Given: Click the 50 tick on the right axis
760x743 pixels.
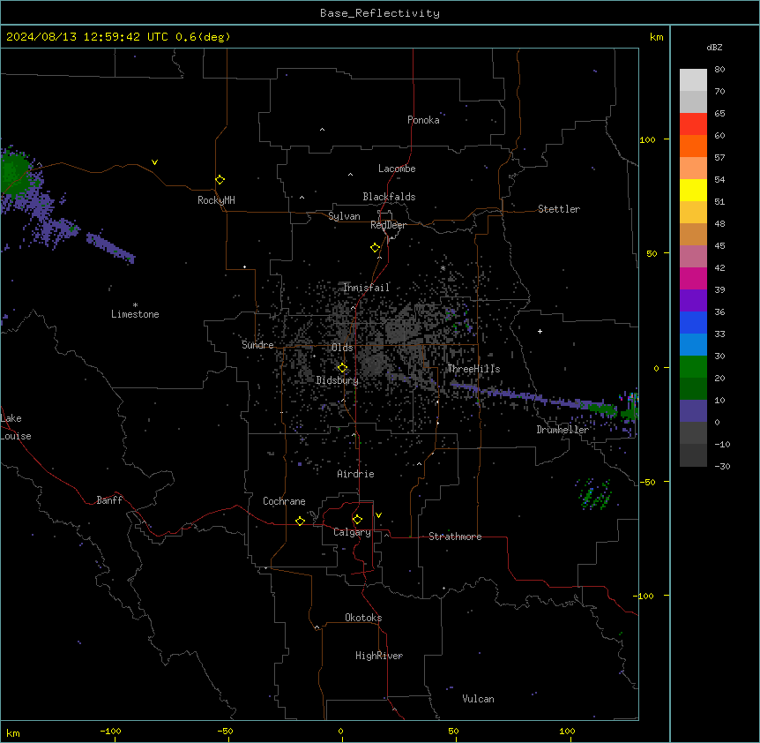Looking at the screenshot, I should click(652, 253).
